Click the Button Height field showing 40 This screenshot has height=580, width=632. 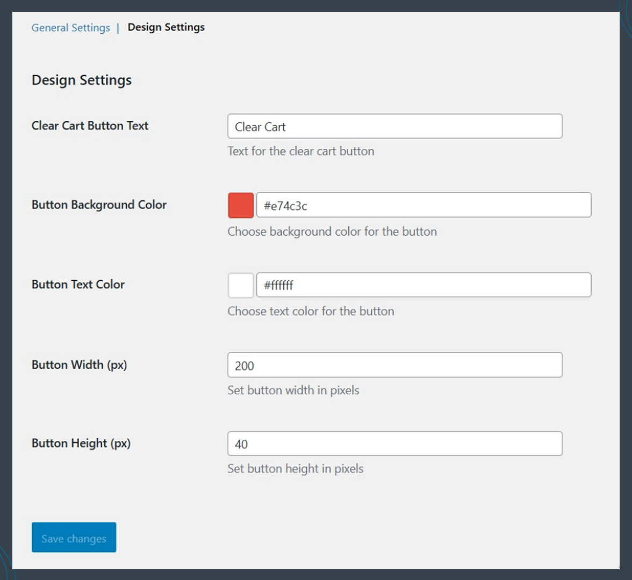(x=395, y=443)
